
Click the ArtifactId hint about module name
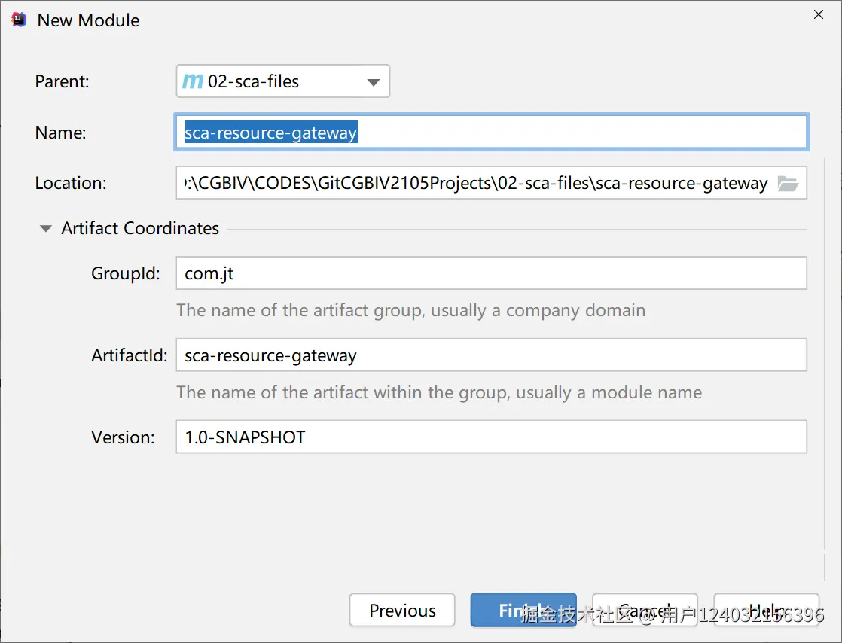[439, 392]
